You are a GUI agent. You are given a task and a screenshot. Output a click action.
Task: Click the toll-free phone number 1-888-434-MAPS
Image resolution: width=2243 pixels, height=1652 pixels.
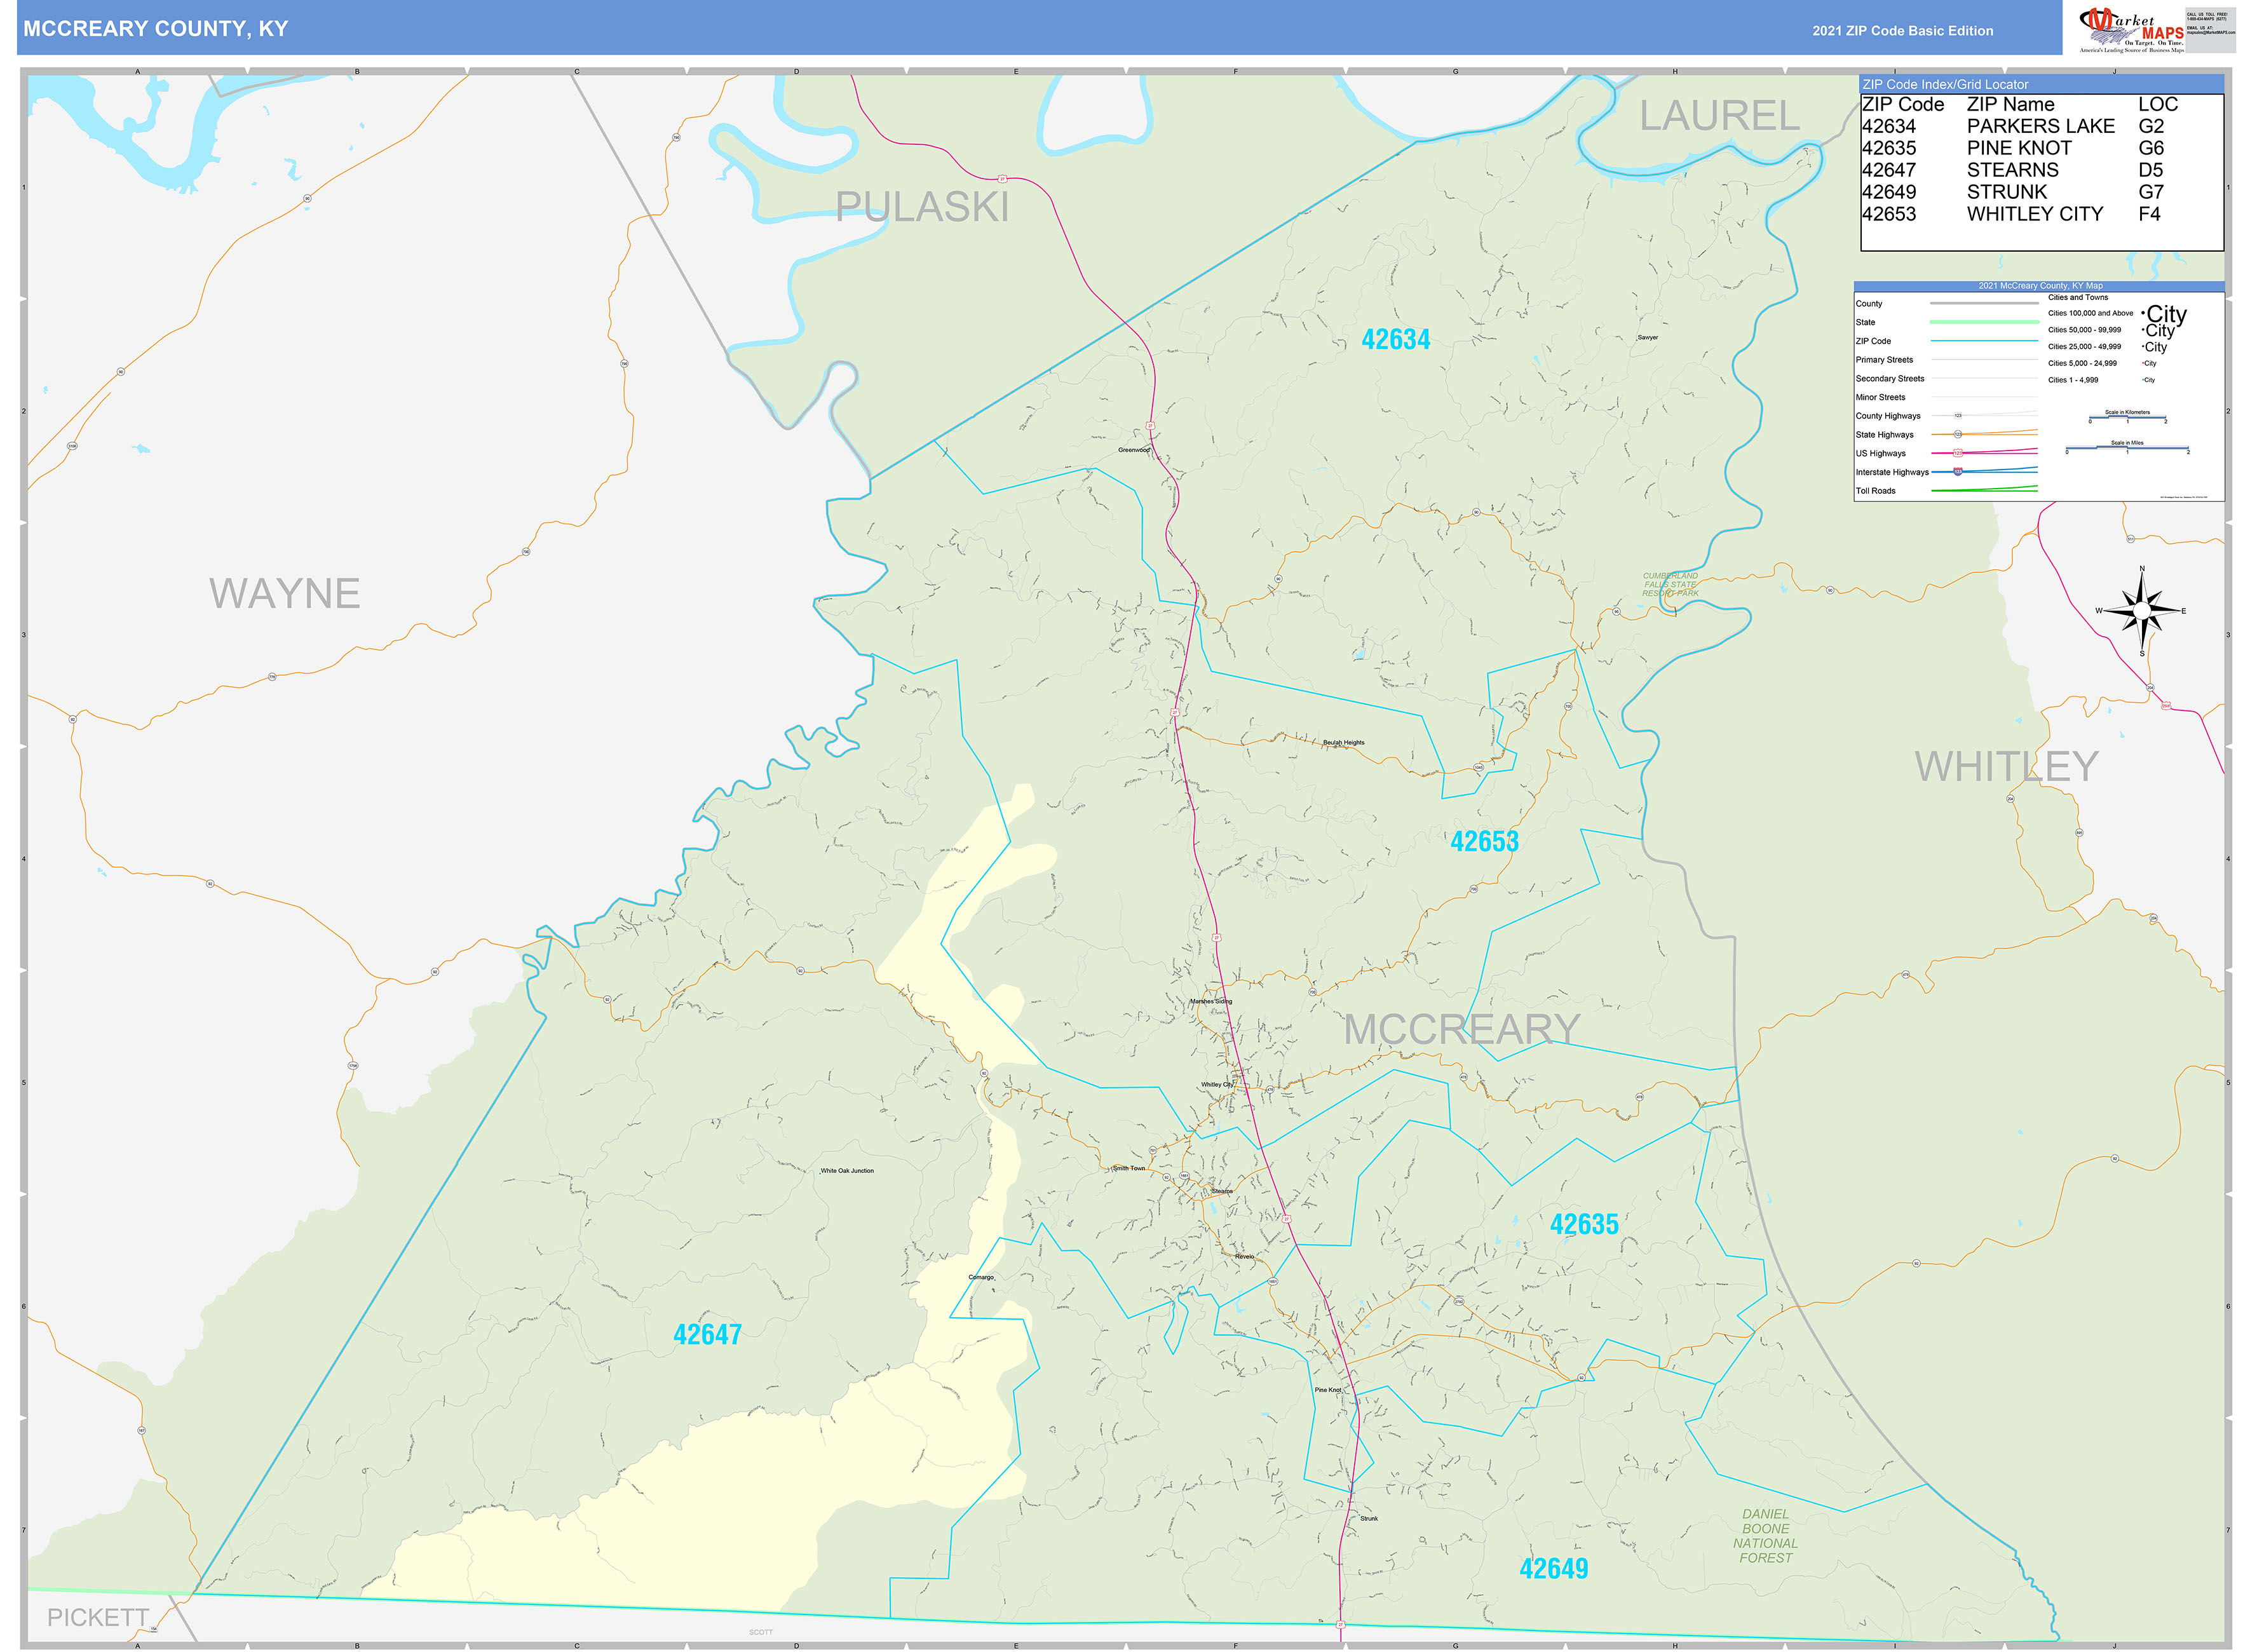coord(2207,18)
